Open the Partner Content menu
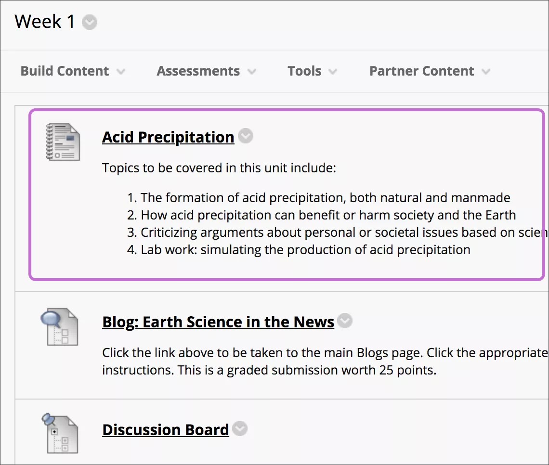 [421, 71]
